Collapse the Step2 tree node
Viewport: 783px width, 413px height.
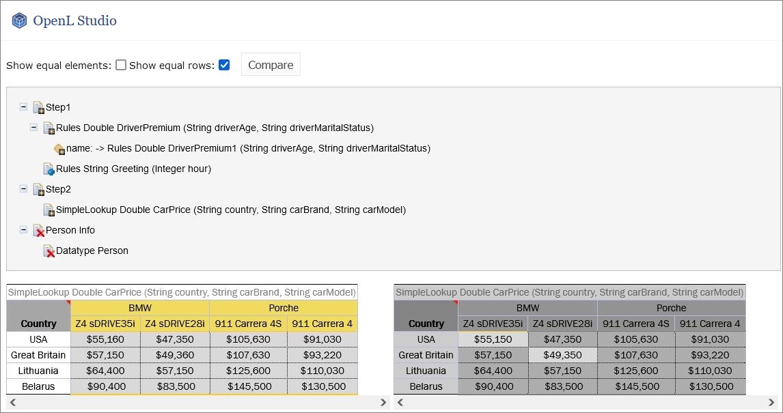coord(24,189)
